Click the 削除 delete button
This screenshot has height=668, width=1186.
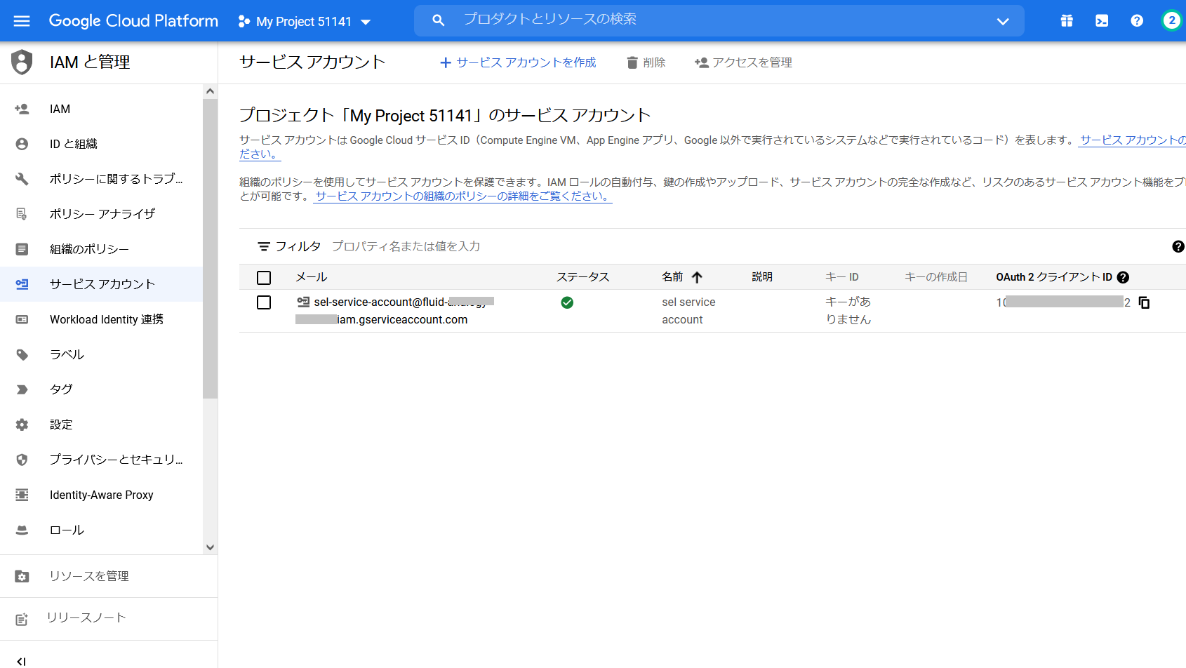click(x=646, y=62)
